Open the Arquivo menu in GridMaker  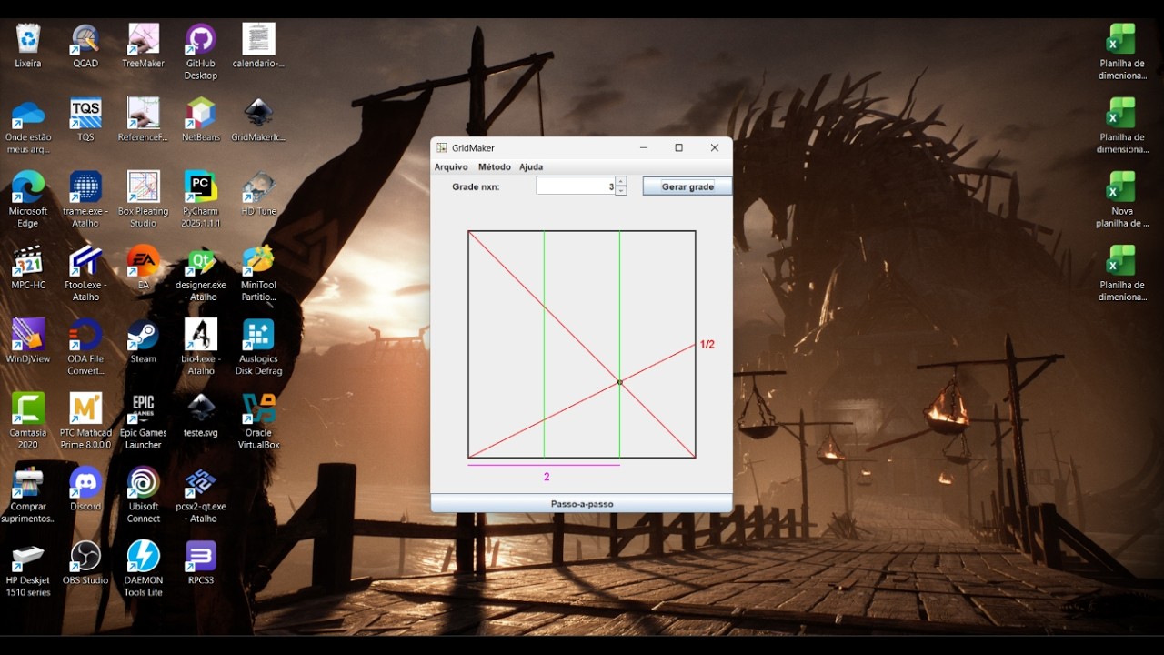451,166
